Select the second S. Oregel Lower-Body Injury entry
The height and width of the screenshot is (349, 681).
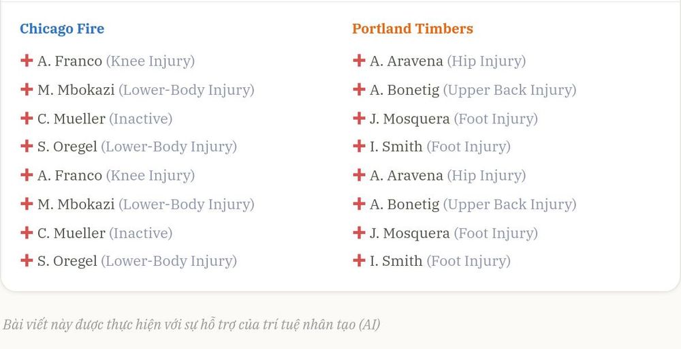coord(129,261)
